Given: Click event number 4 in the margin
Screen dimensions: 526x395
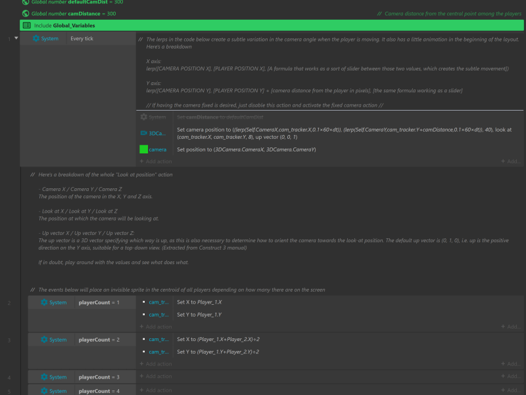Looking at the screenshot, I should click(x=9, y=377).
